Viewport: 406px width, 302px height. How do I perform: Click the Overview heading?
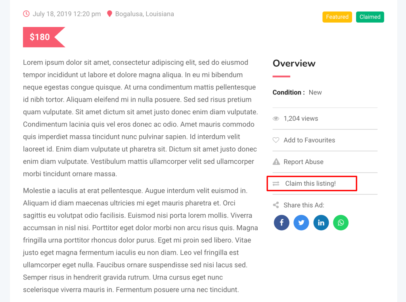(x=294, y=63)
